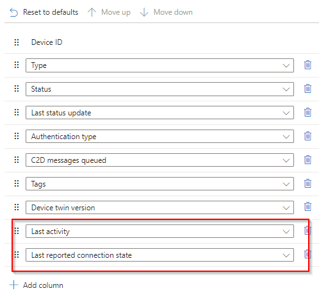Delete the Type column with trash icon
Viewport: 319px width, 302px height.
[307, 65]
